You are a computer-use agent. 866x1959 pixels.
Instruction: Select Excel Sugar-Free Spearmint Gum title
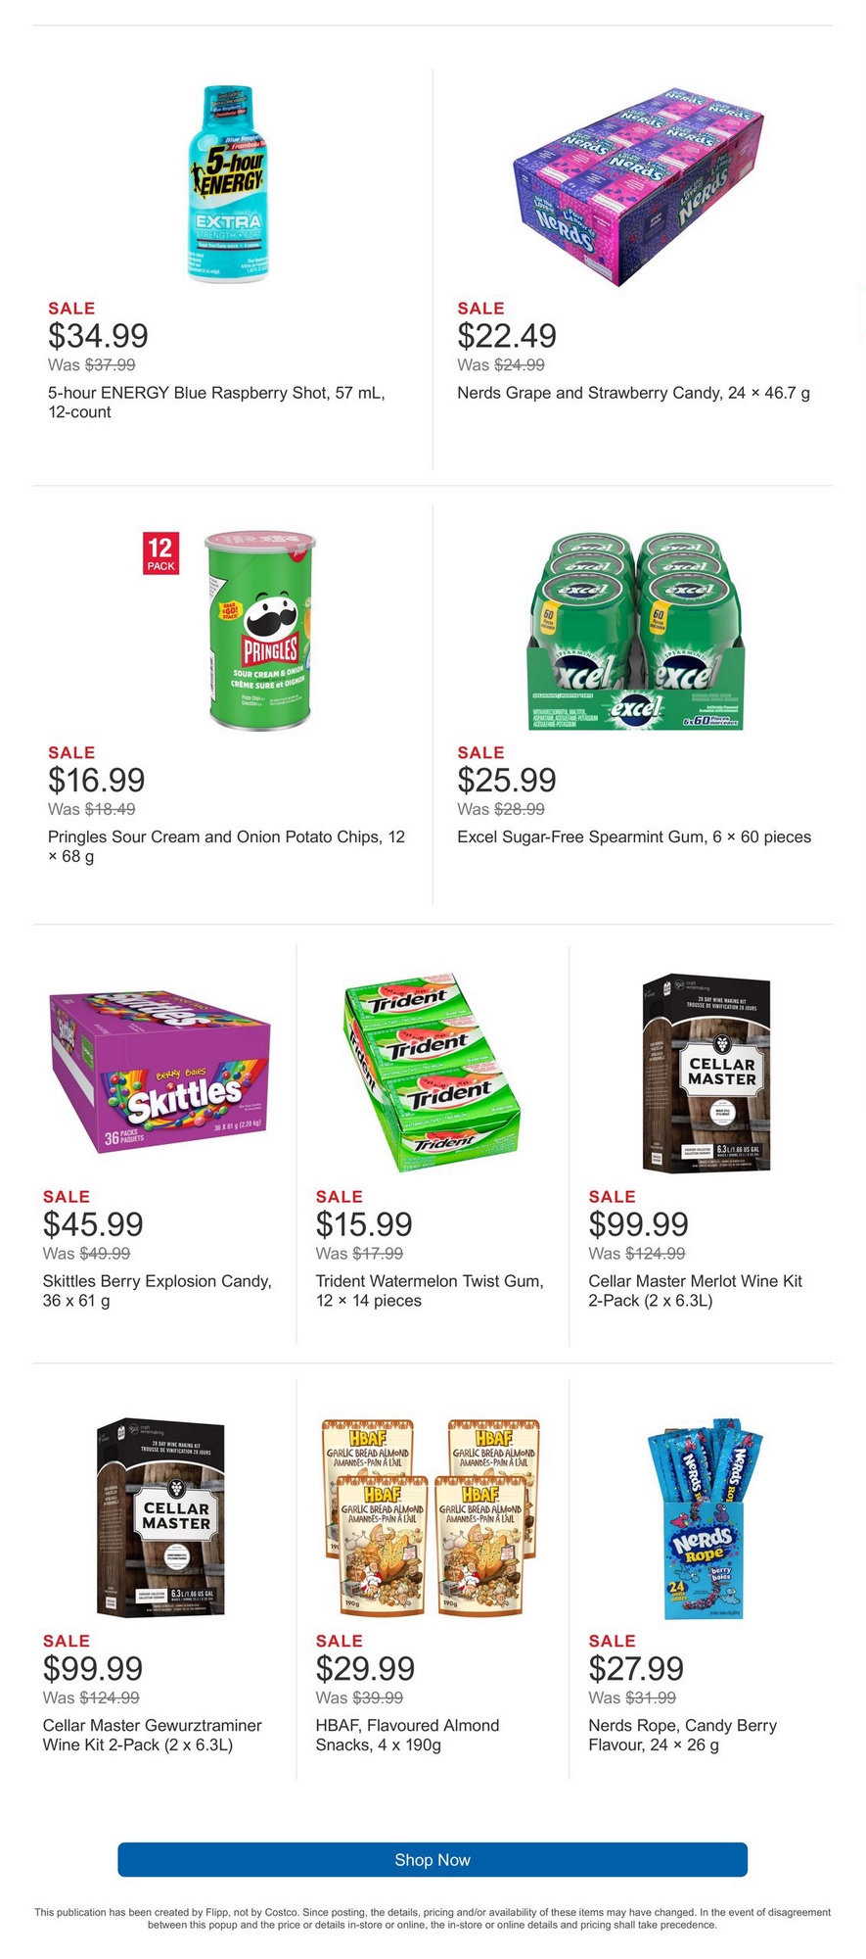point(634,836)
